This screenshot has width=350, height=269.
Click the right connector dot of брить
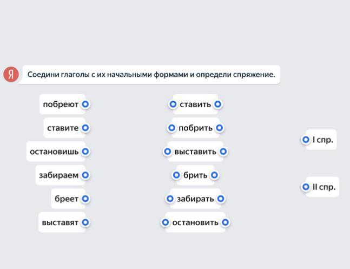[x=214, y=175]
